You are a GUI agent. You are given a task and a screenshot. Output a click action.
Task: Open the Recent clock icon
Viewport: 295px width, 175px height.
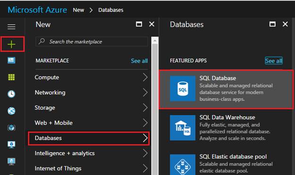pos(11,94)
